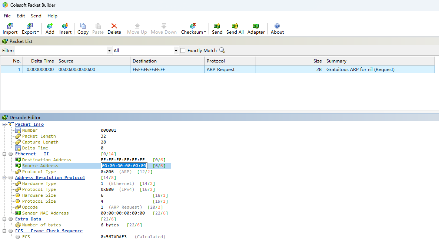This screenshot has height=243, width=439.
Task: Open the Edit menu
Action: click(x=20, y=16)
